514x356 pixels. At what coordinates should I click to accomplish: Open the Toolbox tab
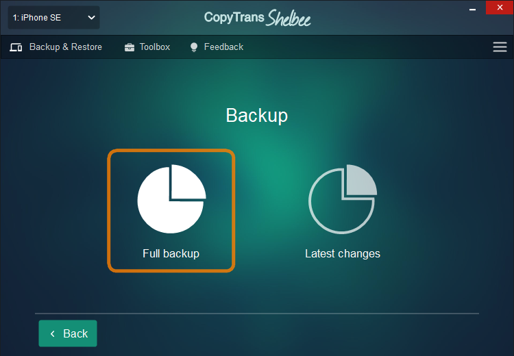coord(147,47)
